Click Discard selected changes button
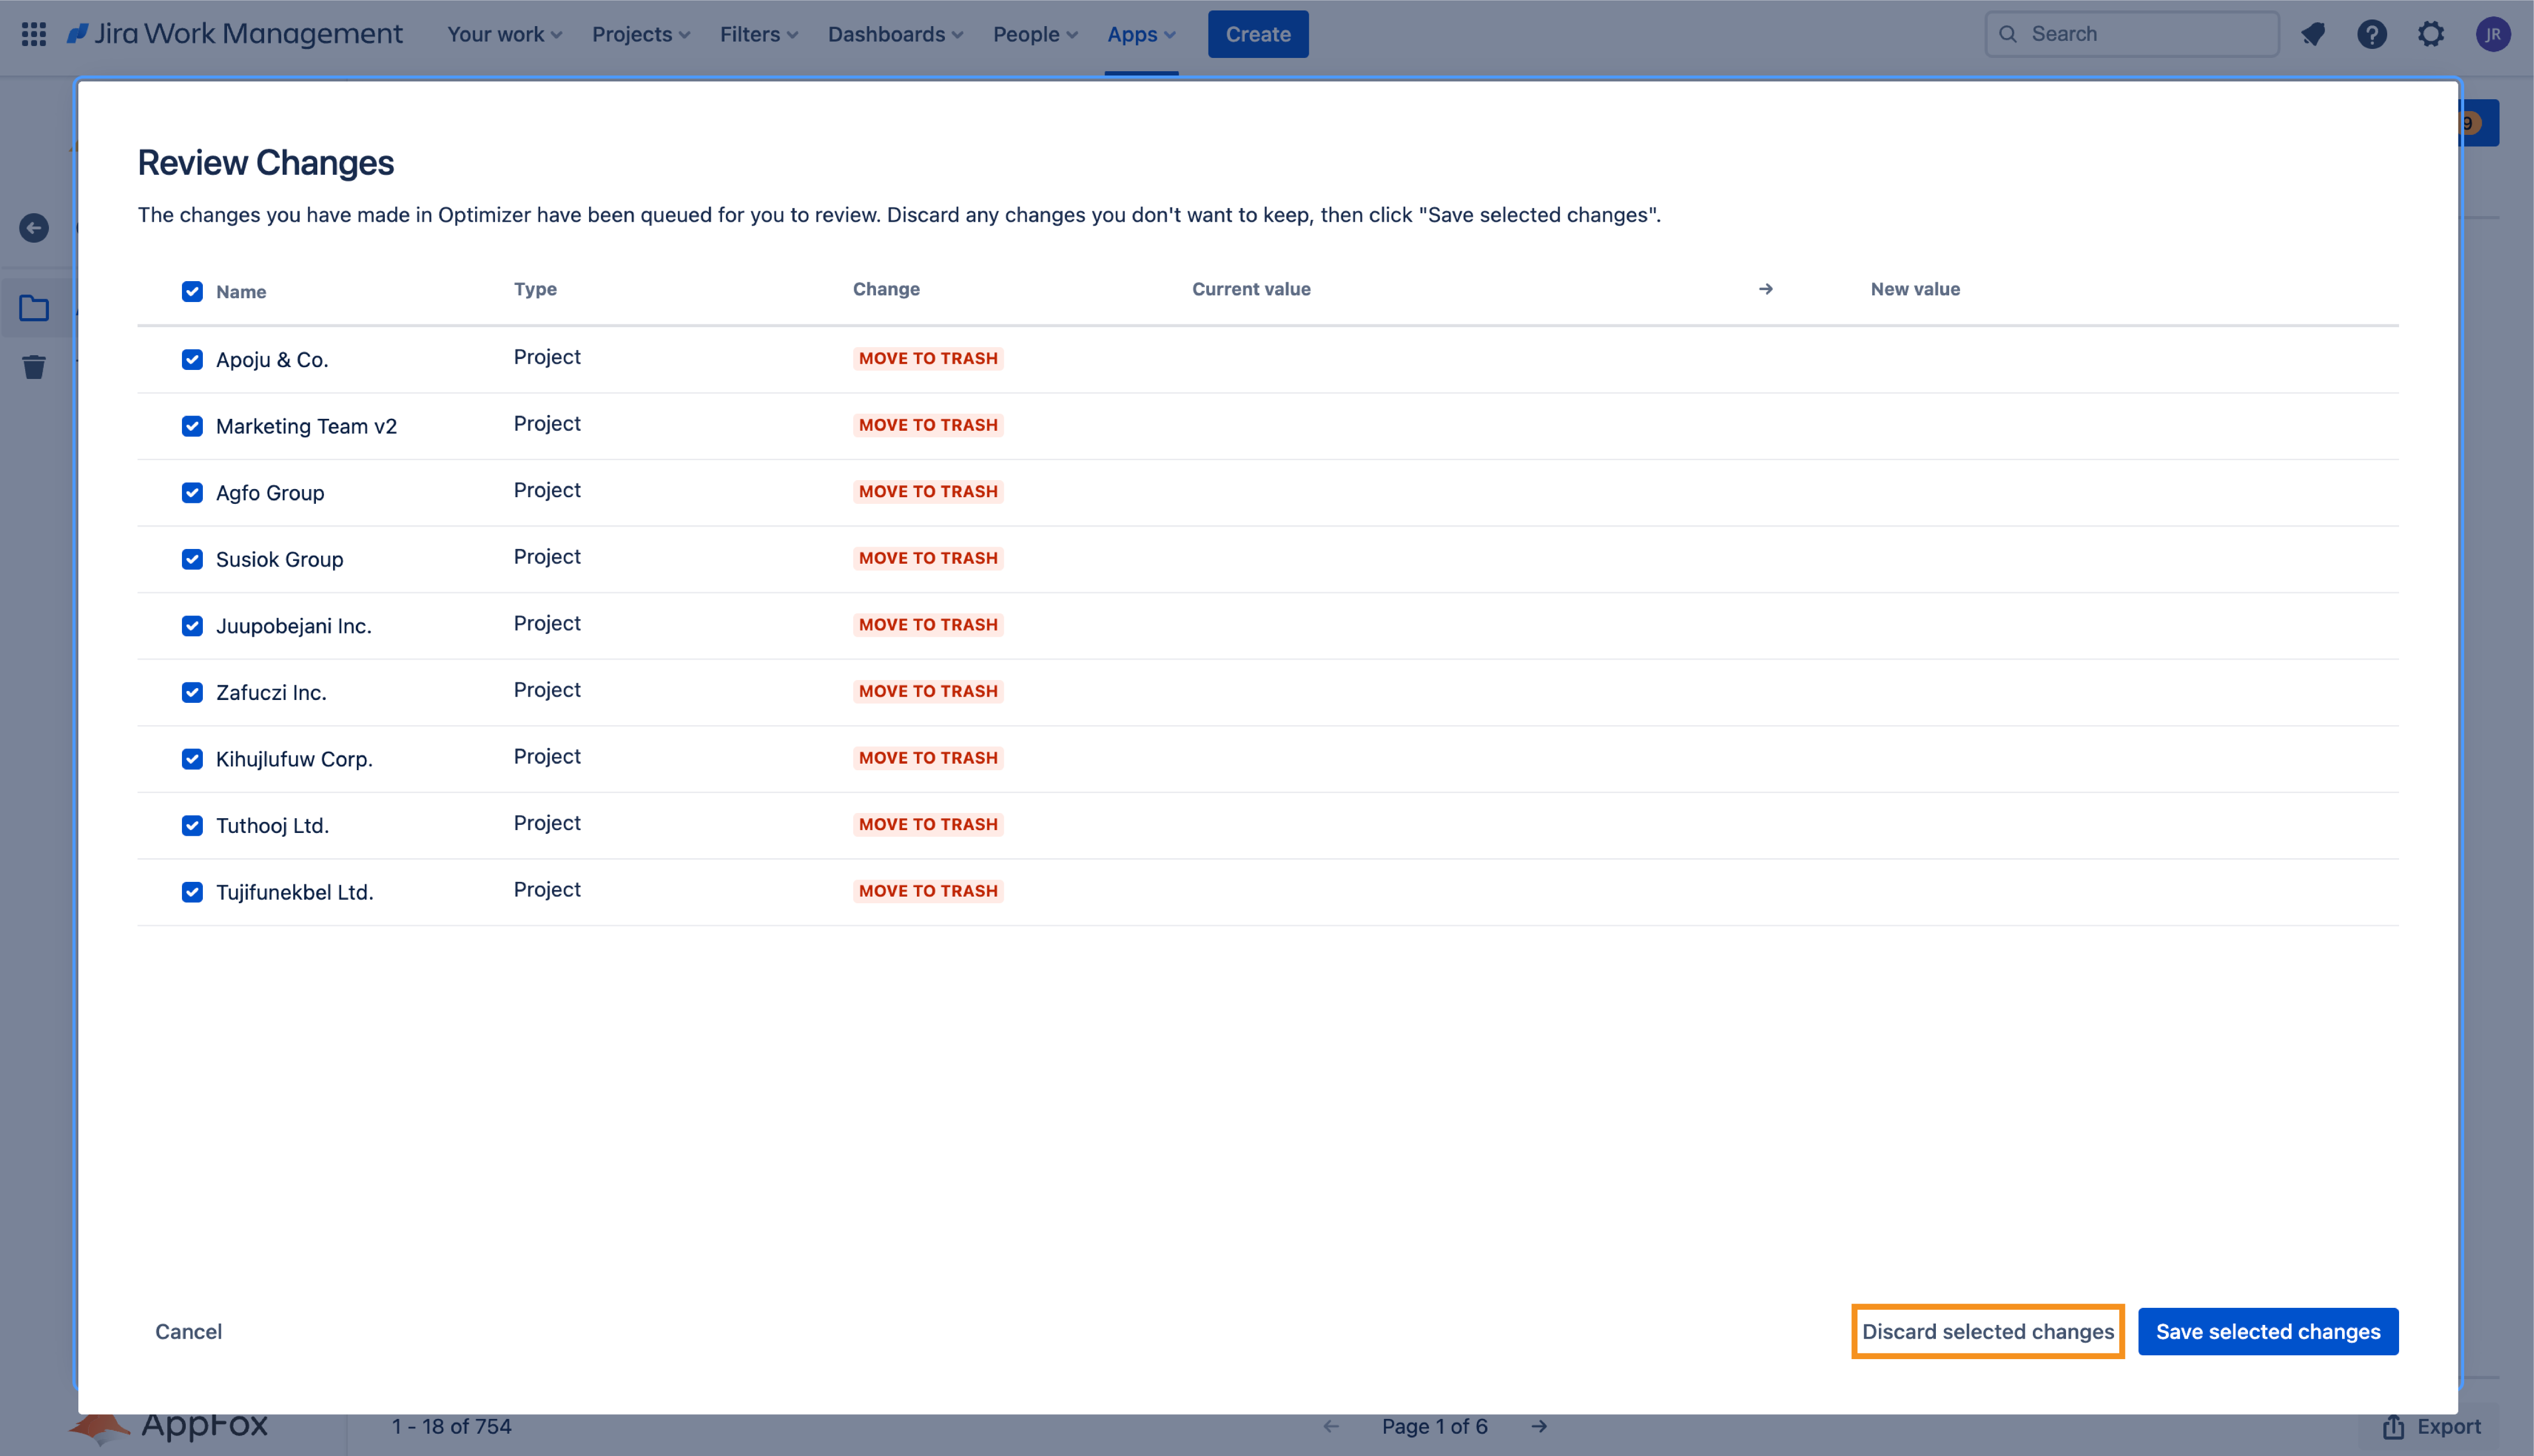The width and height of the screenshot is (2534, 1456). (x=1987, y=1331)
